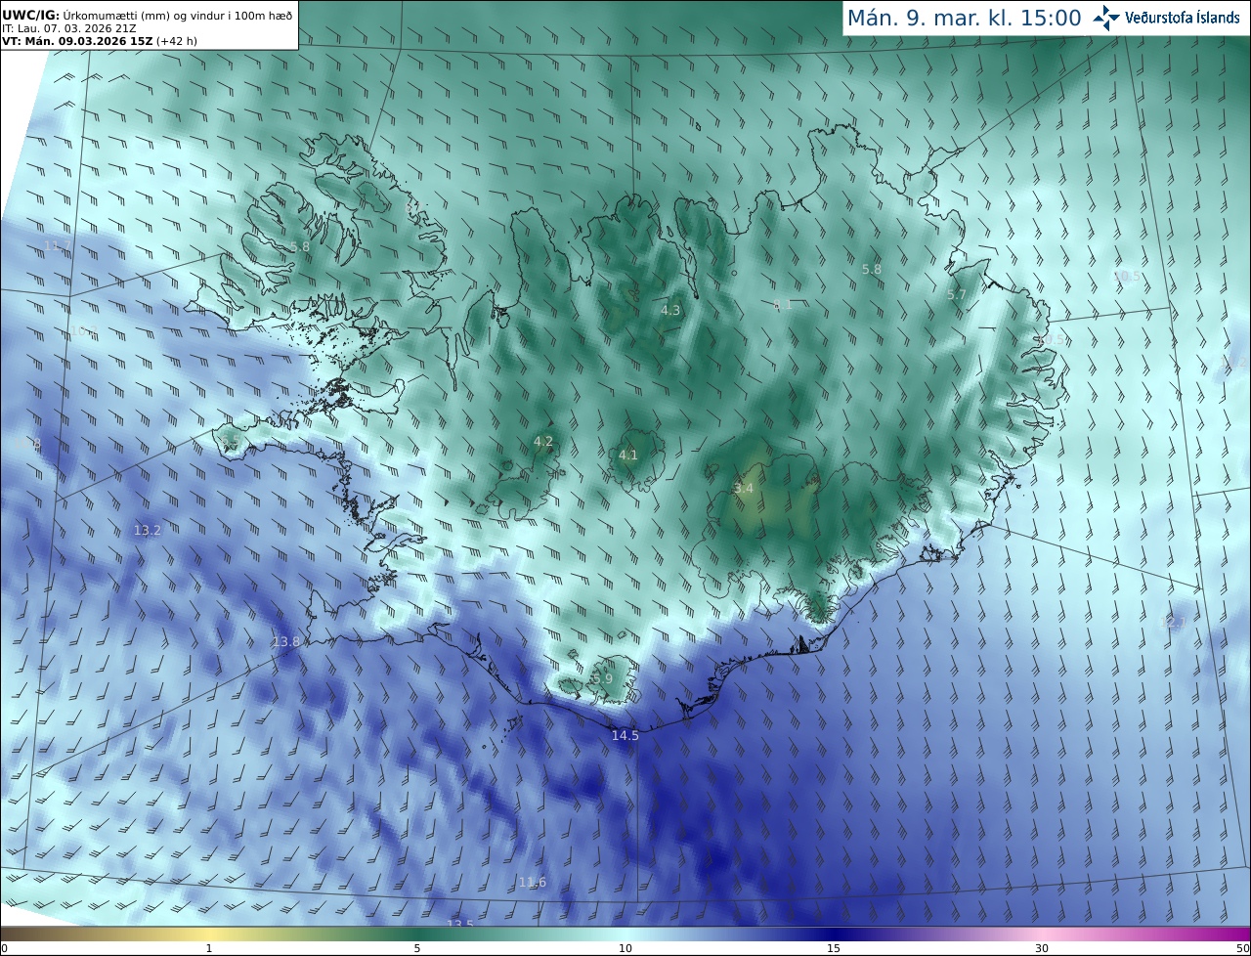Click the 'VT: Mán. 09.03.2026 15Z (+42 h)' line
Image resolution: width=1251 pixels, height=956 pixels.
100,41
